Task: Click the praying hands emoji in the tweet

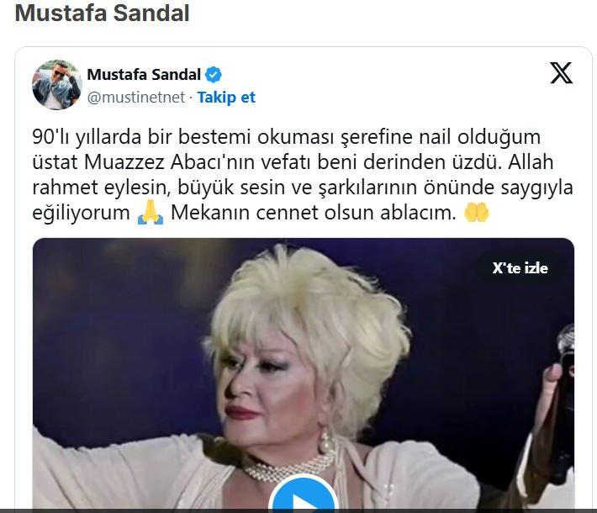Action: pos(151,212)
